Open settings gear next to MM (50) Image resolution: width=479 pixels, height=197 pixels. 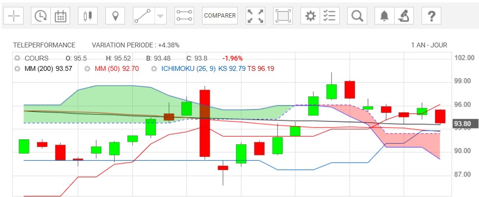[x=87, y=69]
